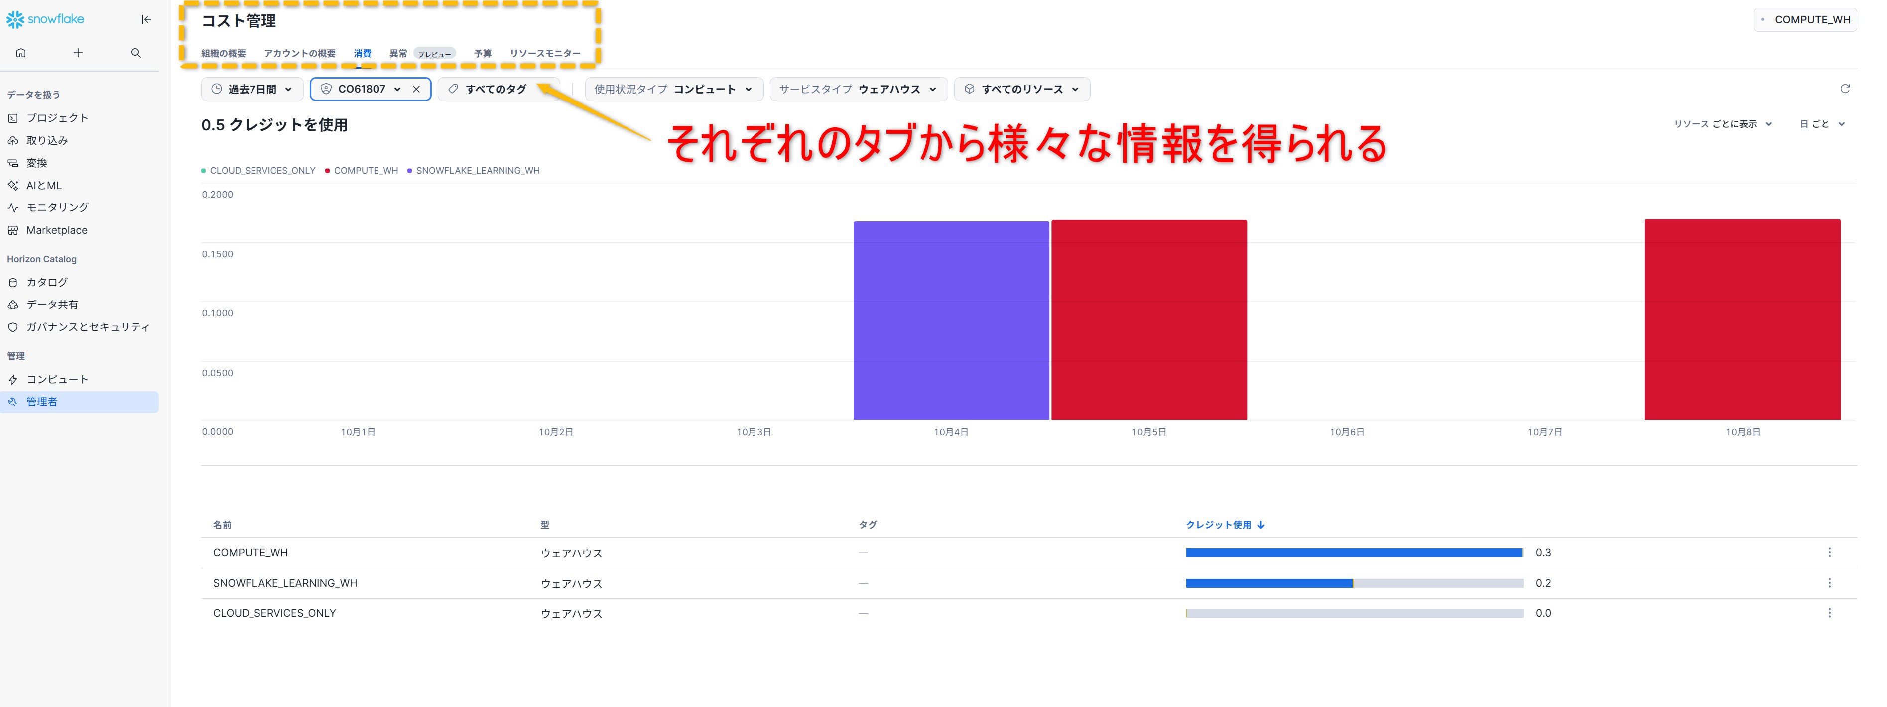Screen dimensions: 1887x707
Task: Toggle the COMPUTE_WH legend series
Action: [365, 171]
